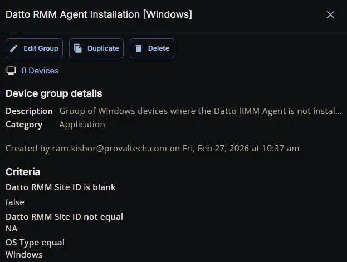This screenshot has width=347, height=262.
Task: Click the monitor icon beside 0 Devices
Action: (11, 71)
